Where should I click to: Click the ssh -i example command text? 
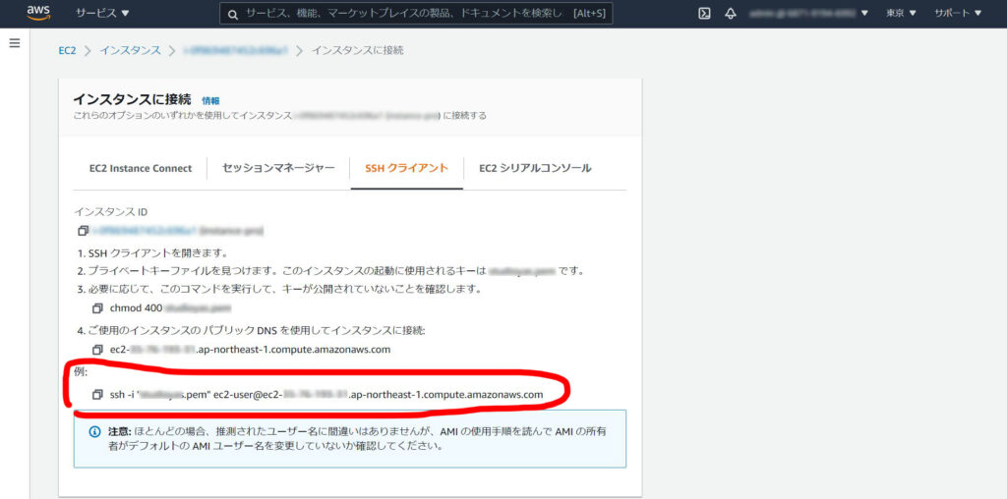[x=326, y=395]
